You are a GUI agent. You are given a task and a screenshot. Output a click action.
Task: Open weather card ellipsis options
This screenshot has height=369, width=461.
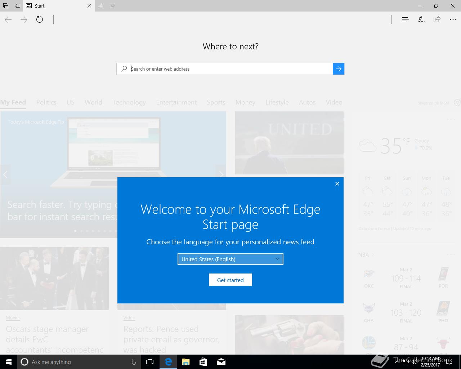click(451, 119)
